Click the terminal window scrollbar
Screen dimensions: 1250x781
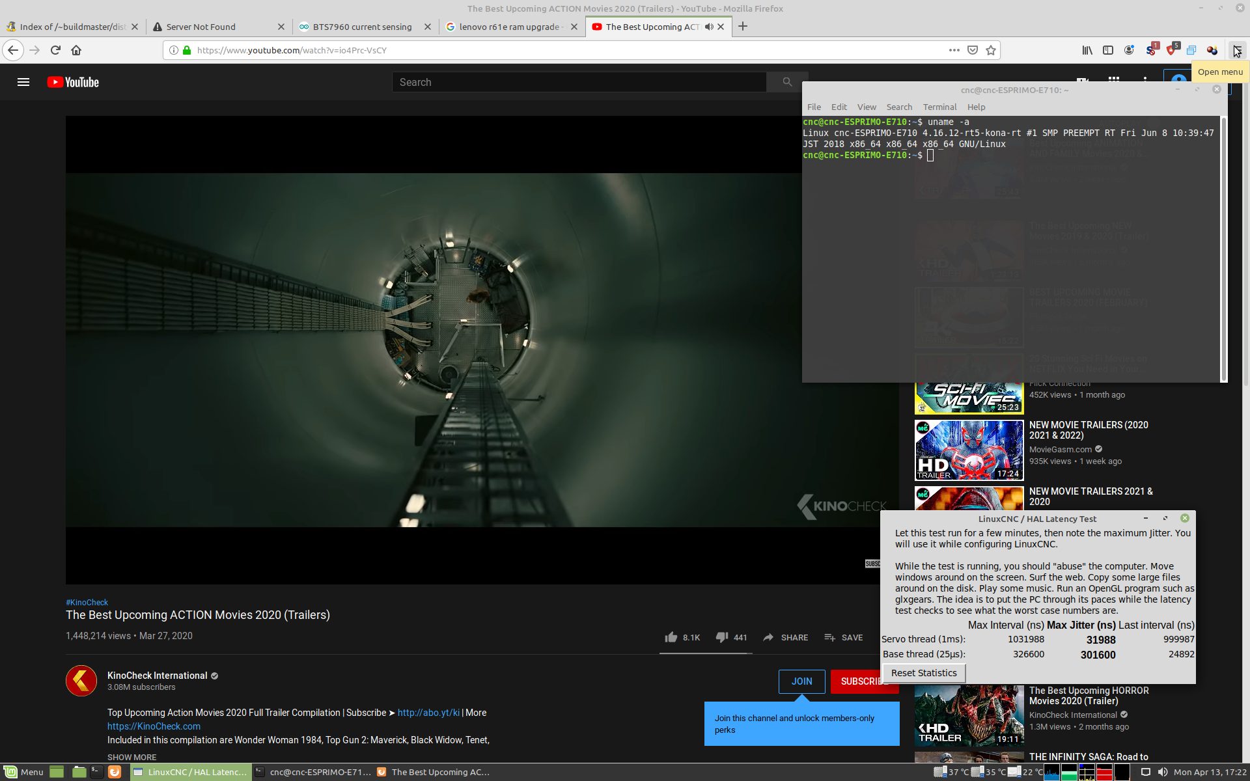[1223, 249]
